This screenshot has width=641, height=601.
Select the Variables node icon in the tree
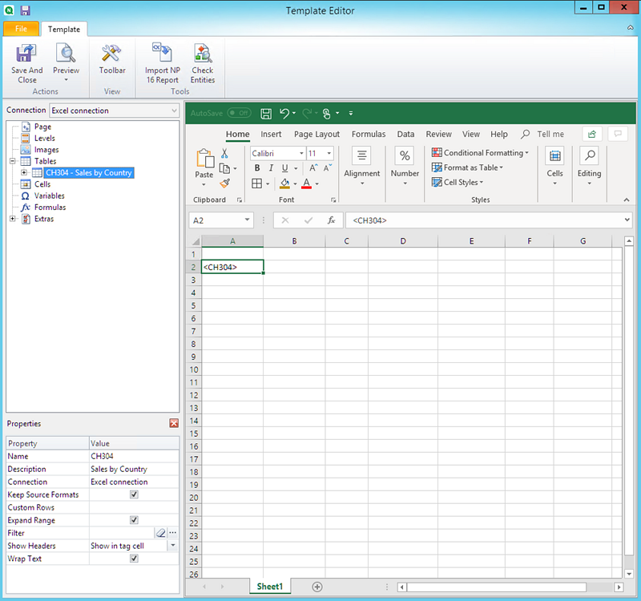24,196
